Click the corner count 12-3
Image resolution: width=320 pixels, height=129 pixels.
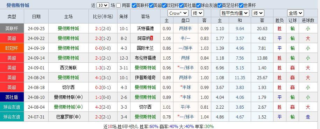pyautogui.click(x=124, y=58)
